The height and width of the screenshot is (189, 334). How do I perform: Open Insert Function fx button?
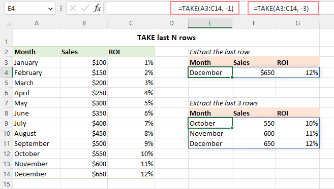coord(97,9)
